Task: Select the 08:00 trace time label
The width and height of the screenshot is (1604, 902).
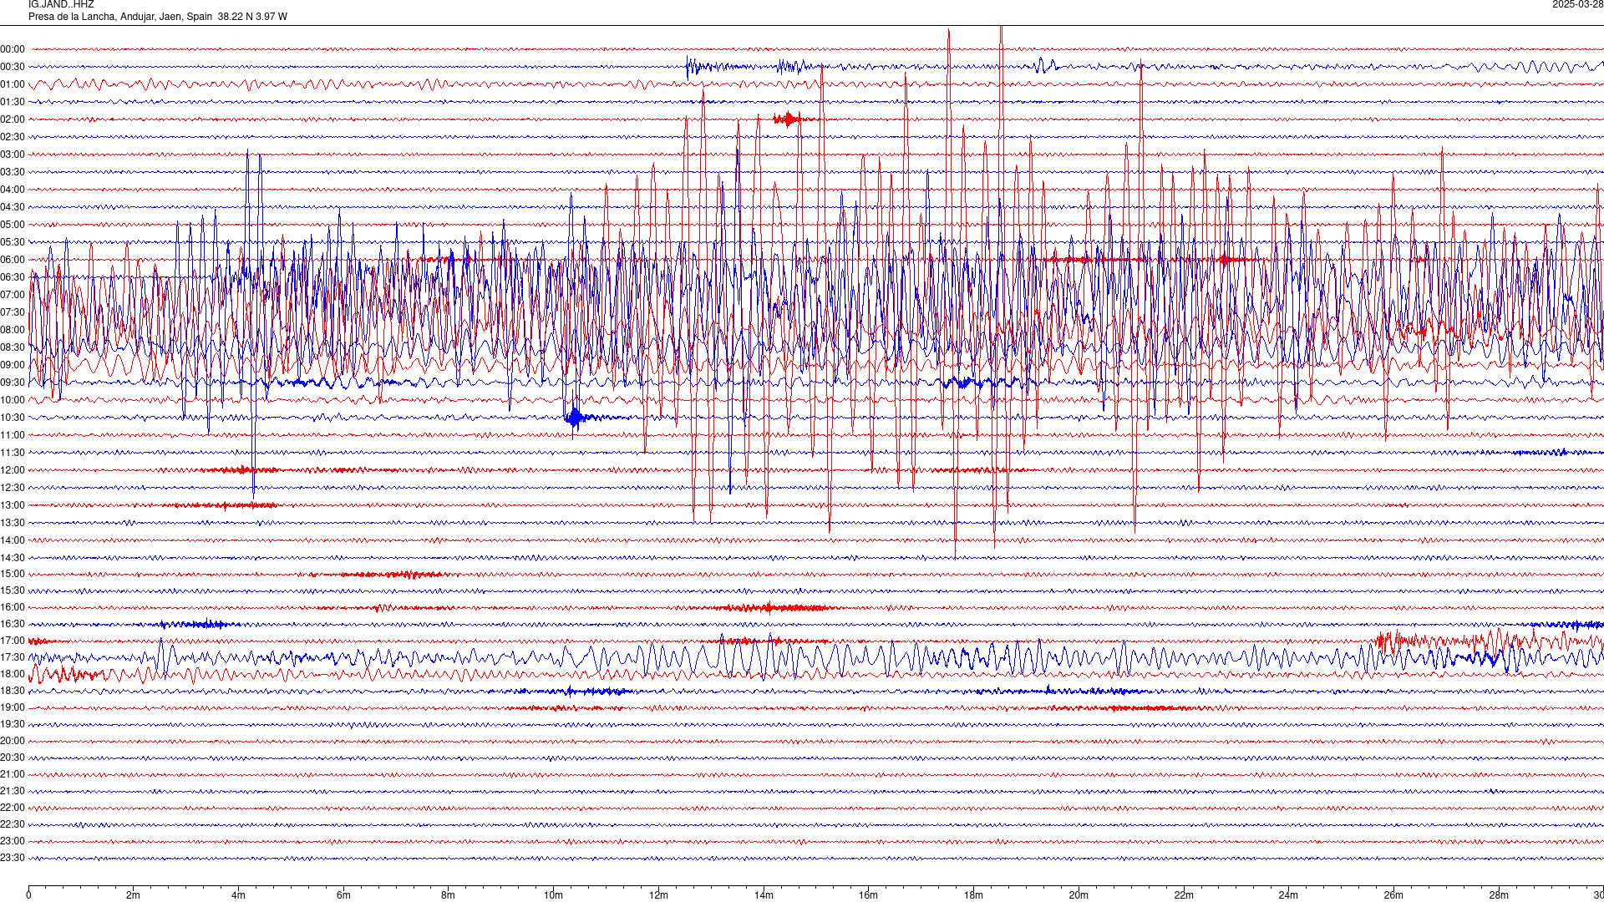Action: coord(13,330)
